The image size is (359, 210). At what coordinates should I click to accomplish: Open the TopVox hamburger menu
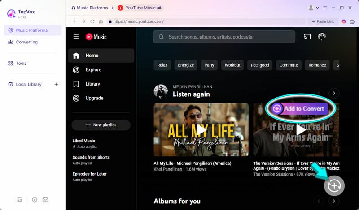325,8
